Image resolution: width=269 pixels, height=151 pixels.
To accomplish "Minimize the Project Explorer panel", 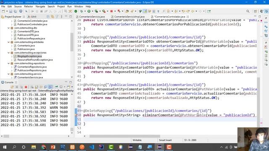I will tap(66, 16).
